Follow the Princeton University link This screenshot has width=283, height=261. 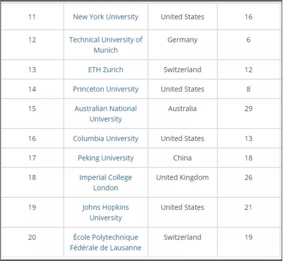pos(106,89)
